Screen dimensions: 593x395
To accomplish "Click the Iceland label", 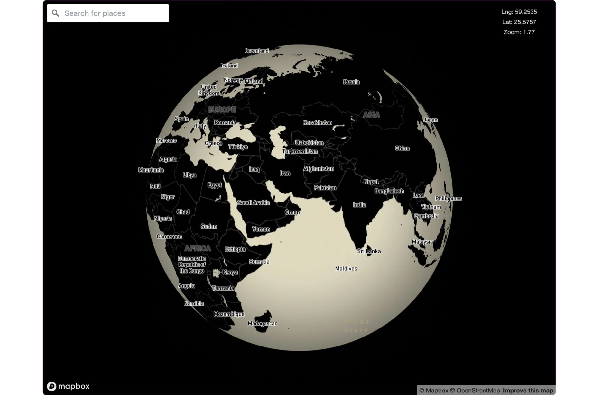I will 229,66.
